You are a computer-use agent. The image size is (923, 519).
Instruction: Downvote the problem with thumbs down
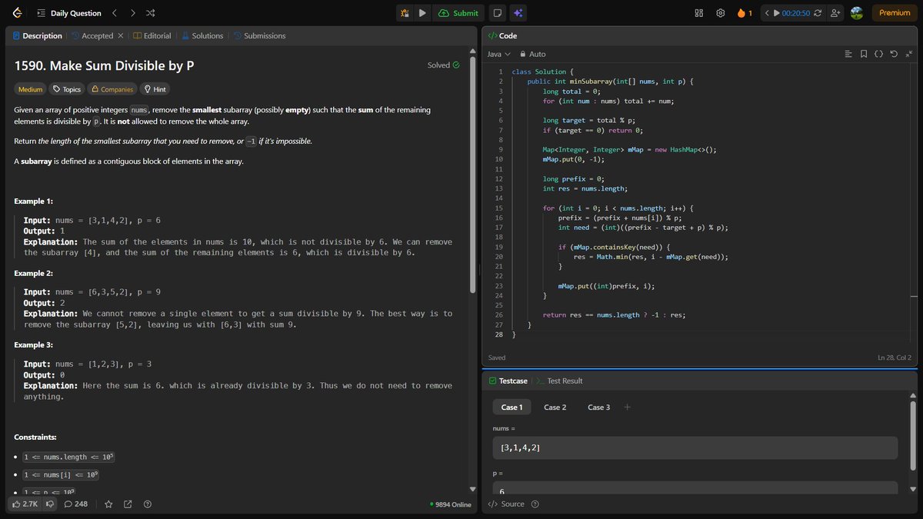point(49,504)
